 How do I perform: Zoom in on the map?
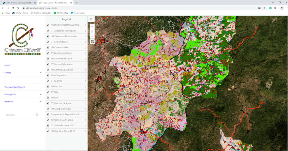pos(92,26)
